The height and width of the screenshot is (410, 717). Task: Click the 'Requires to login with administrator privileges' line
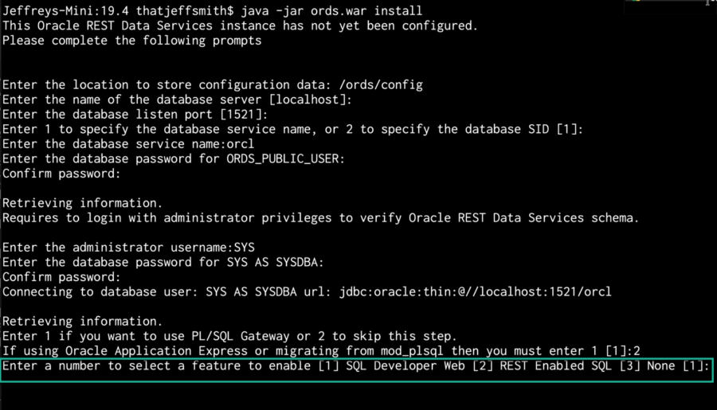[319, 218]
